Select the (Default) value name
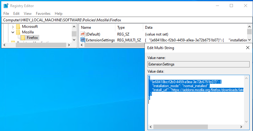This screenshot has width=253, height=131. [x=93, y=34]
